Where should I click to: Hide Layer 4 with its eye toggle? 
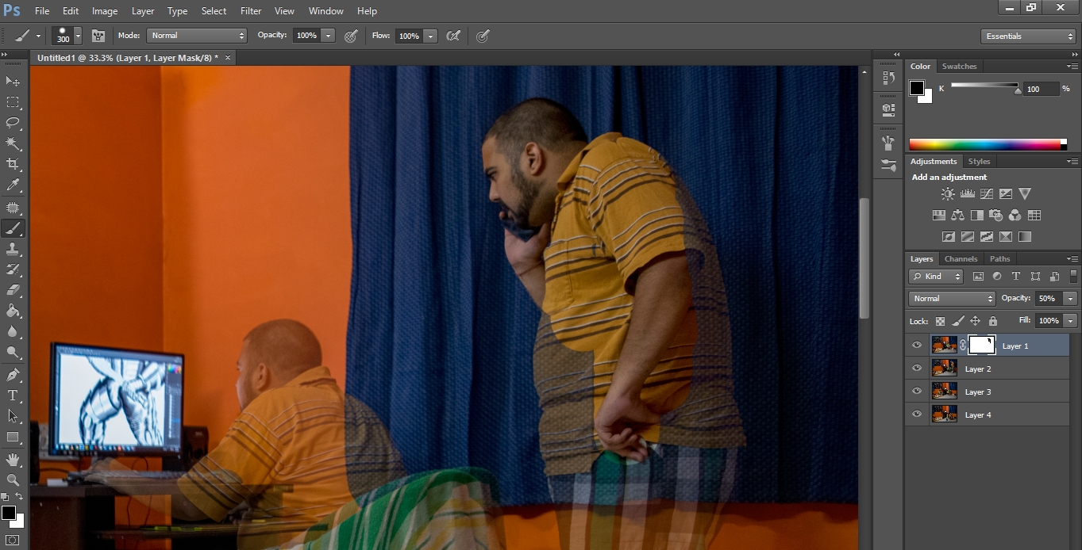click(x=917, y=414)
